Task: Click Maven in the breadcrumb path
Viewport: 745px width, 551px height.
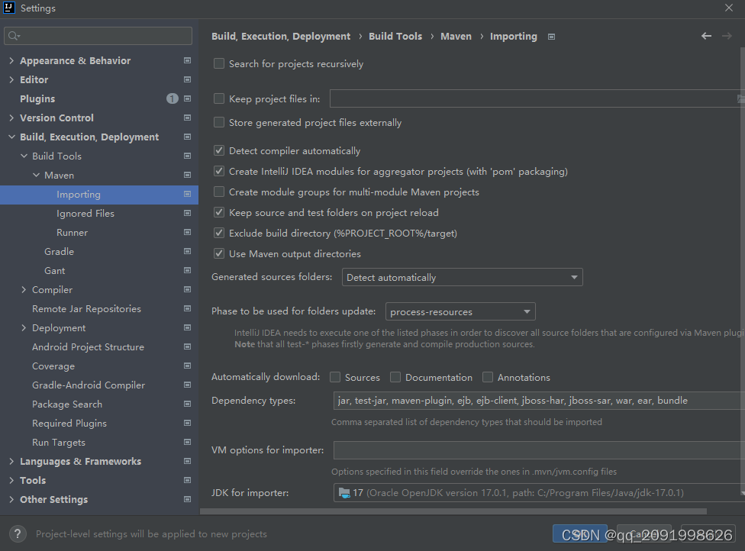Action: [456, 36]
